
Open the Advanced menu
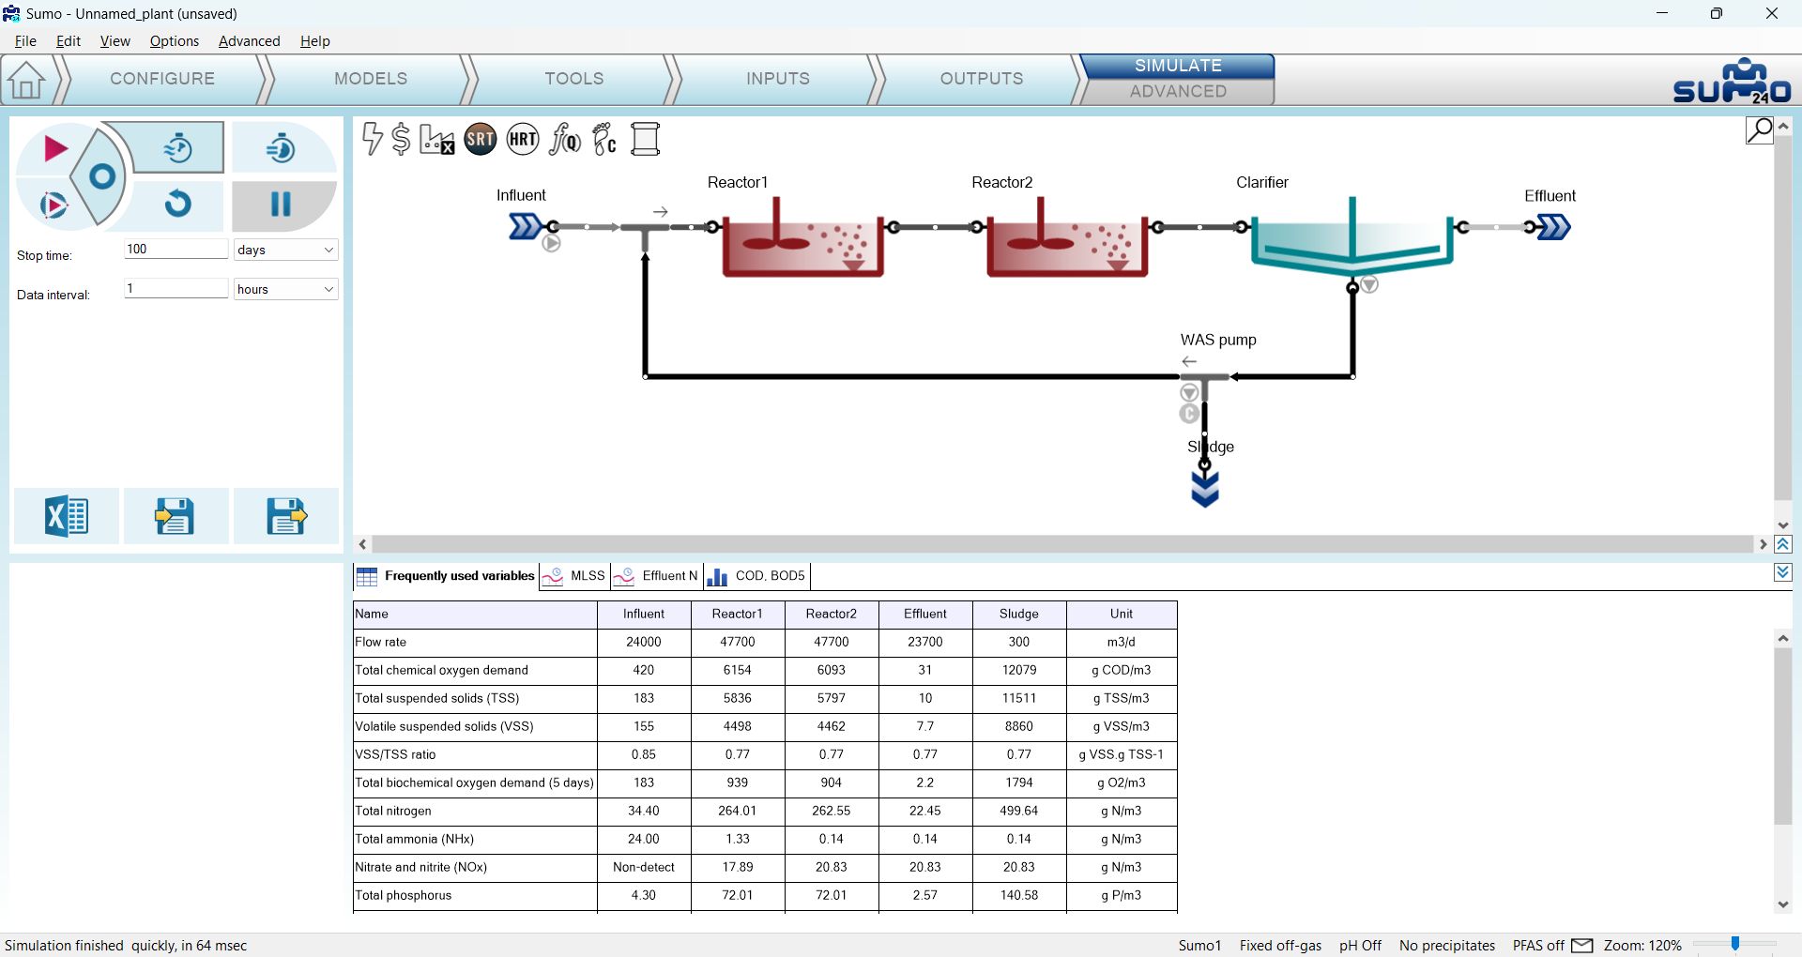(x=249, y=41)
